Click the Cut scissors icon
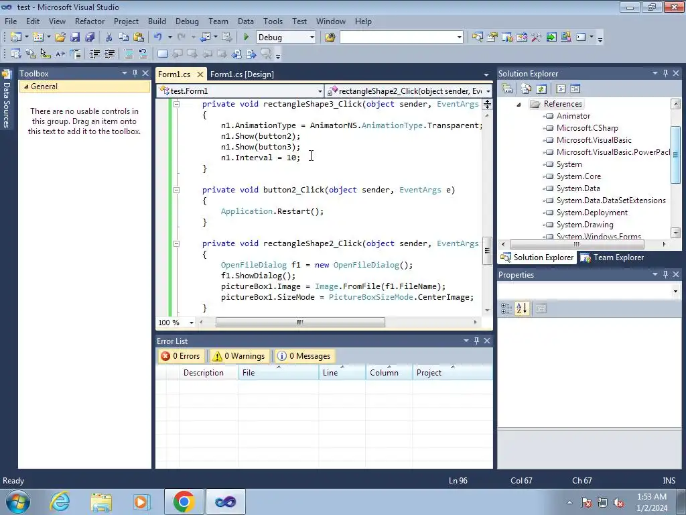The image size is (686, 515). 109,38
